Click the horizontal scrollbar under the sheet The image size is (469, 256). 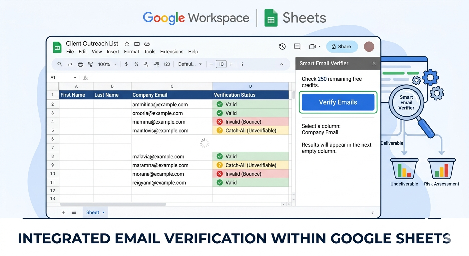coord(113,204)
